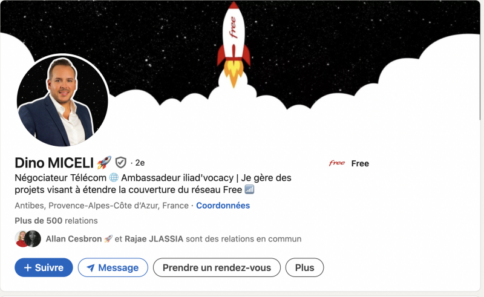Click the signal bars emoji in headline

click(249, 189)
